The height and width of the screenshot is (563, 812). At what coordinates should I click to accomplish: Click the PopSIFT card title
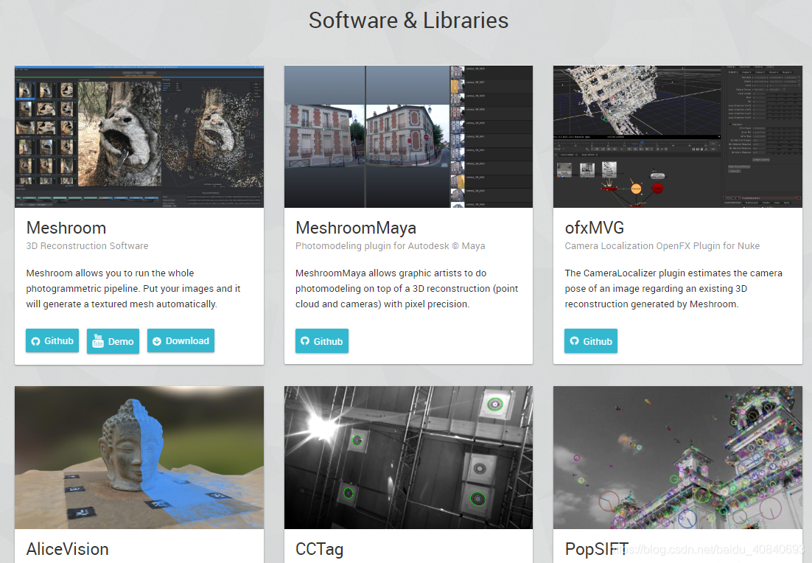(597, 549)
